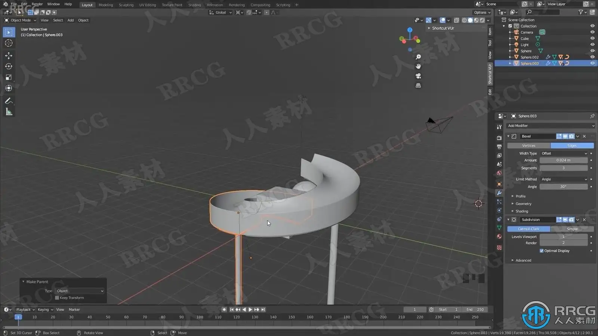598x336 pixels.
Task: Open the timeline Playback menu
Action: tap(25, 309)
